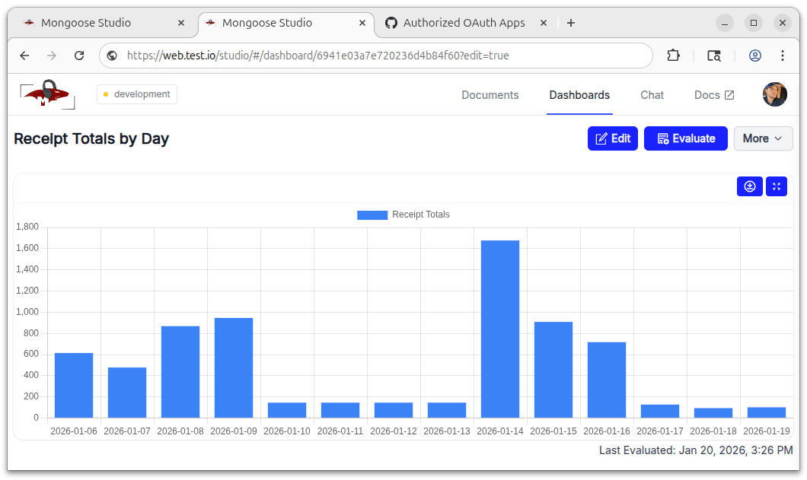Click the Edit button
Screen dimensions: 807x480
[612, 138]
